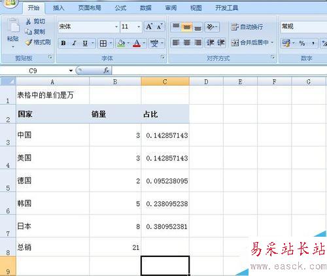The width and height of the screenshot is (327, 276).
Task: Click the Name Box showing C9
Action: [x=34, y=71]
